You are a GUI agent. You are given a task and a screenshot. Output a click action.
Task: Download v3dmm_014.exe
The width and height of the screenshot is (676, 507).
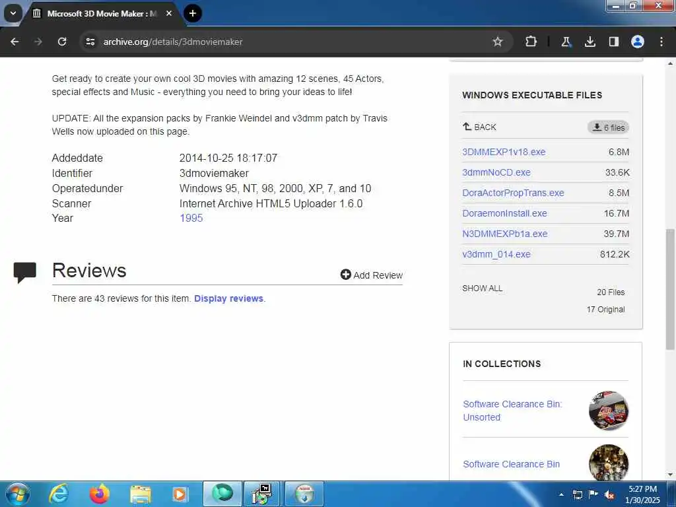coord(496,254)
